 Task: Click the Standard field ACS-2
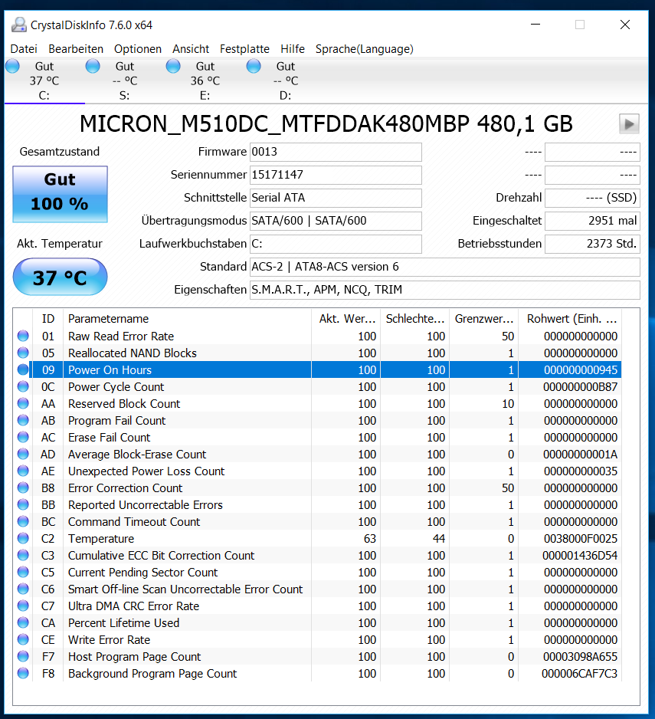click(444, 267)
